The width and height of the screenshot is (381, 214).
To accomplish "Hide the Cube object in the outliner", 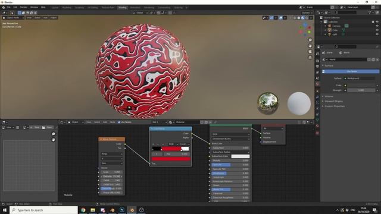I will tap(377, 30).
